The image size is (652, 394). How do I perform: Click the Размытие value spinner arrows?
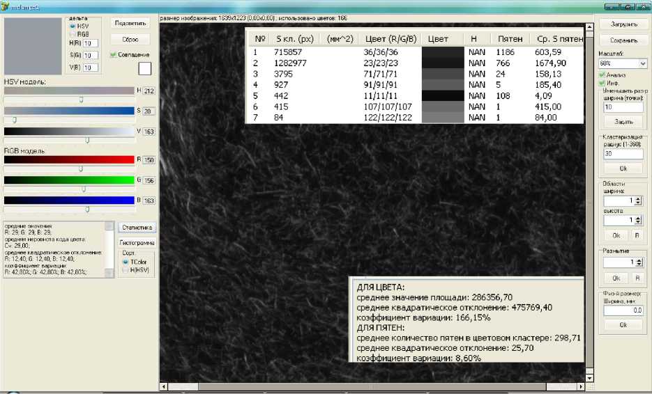tap(637, 262)
